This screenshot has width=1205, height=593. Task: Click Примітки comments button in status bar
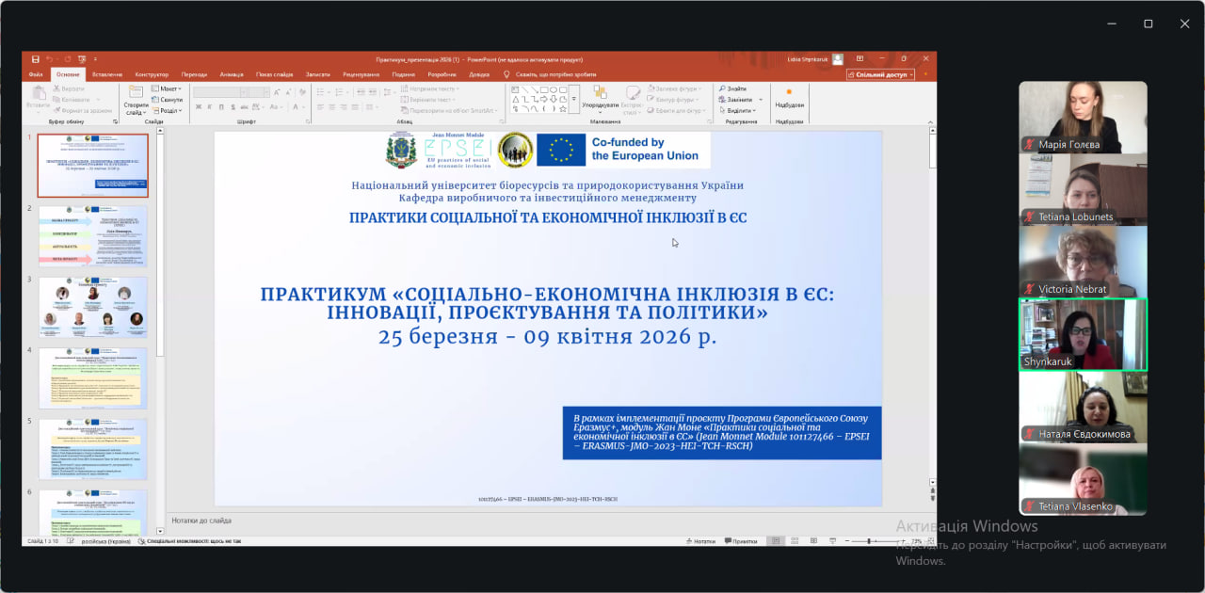(740, 541)
